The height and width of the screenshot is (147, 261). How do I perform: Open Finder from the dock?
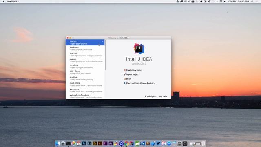coord(58,143)
